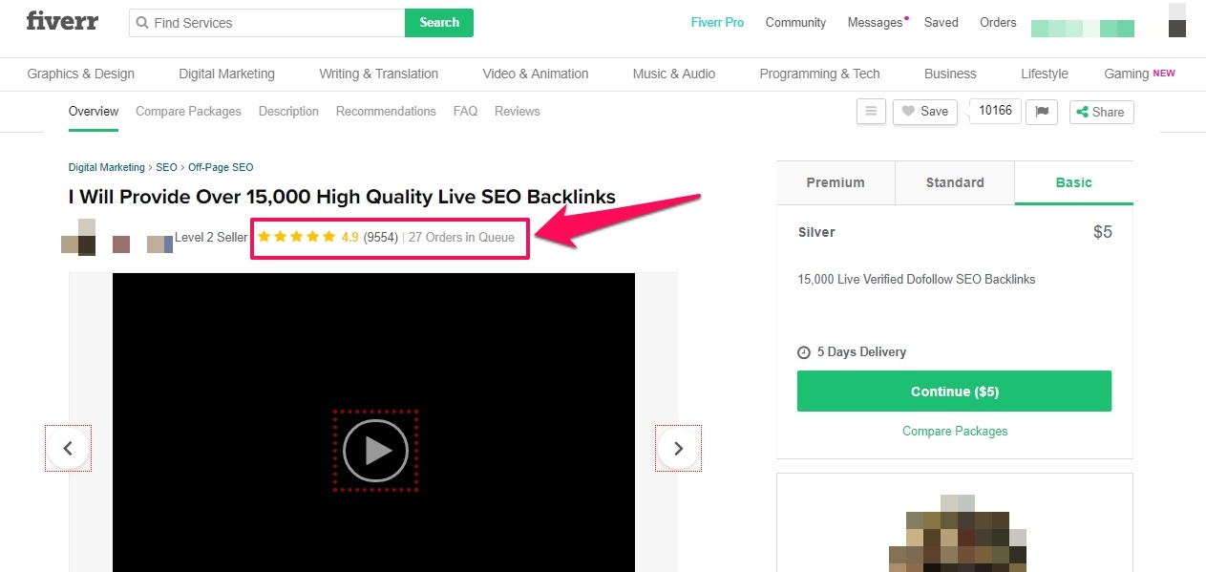Jump to Compare Packages section tab
The height and width of the screenshot is (572, 1206).
pos(188,111)
